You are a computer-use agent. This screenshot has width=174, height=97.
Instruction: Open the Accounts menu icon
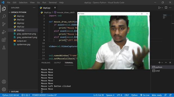[4, 82]
